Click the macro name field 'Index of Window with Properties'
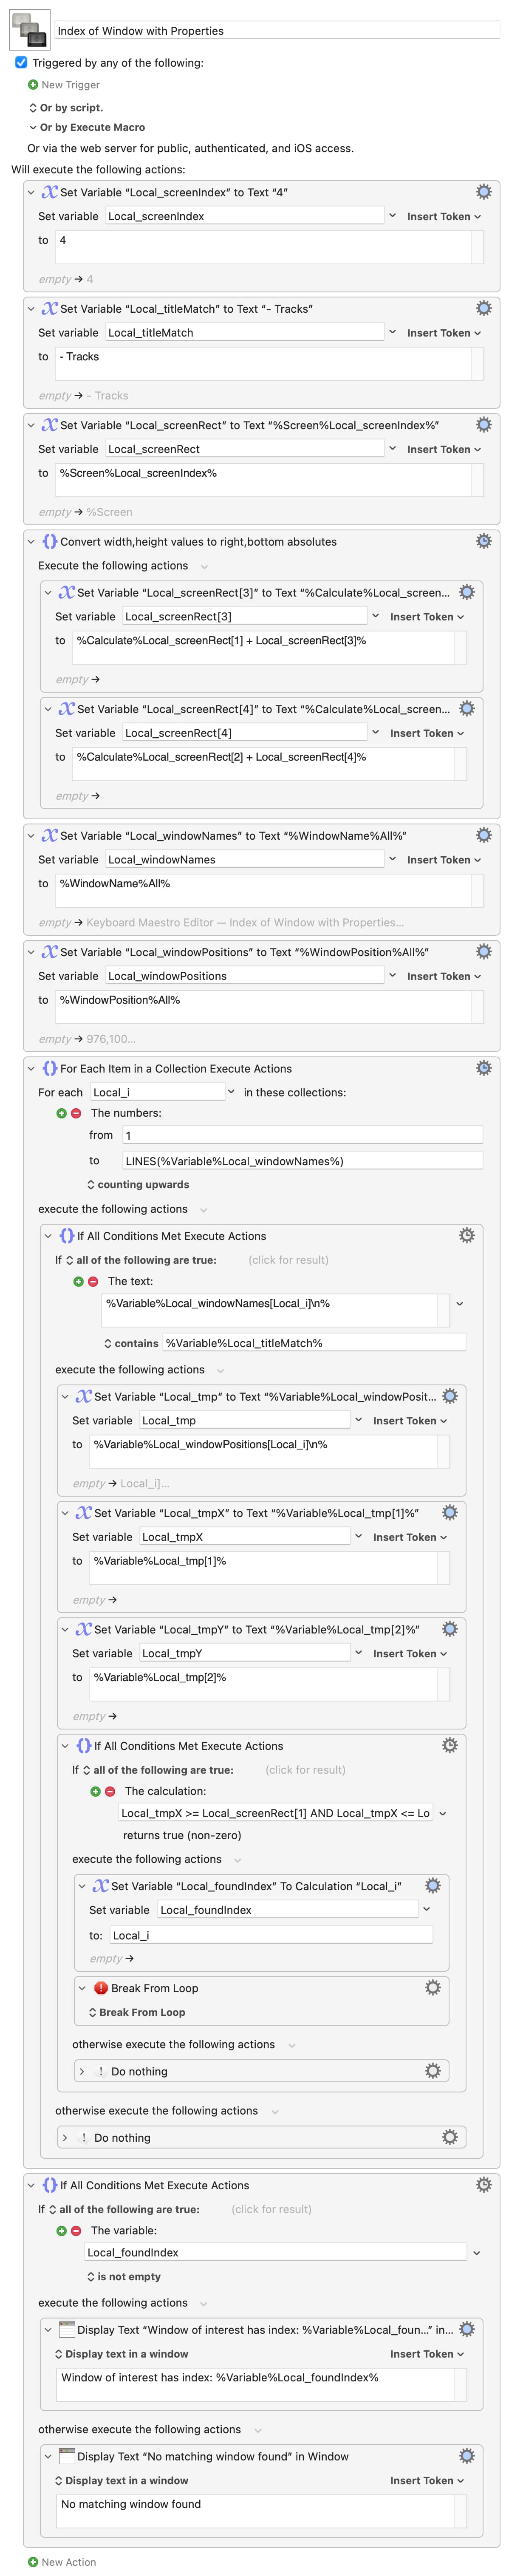The height and width of the screenshot is (2576, 509). (276, 31)
